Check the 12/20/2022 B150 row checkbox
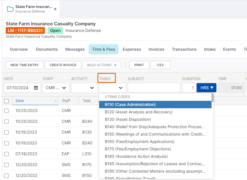247x180 pixels. (x=7, y=176)
